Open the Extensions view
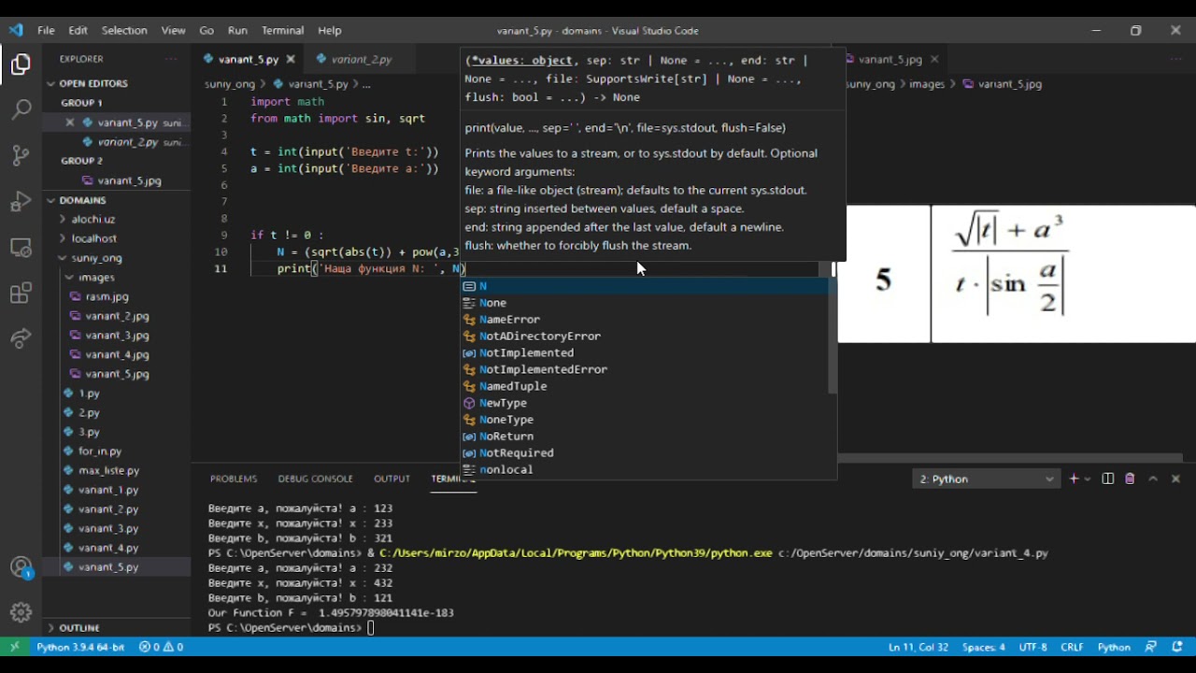This screenshot has width=1196, height=673. pyautogui.click(x=21, y=294)
